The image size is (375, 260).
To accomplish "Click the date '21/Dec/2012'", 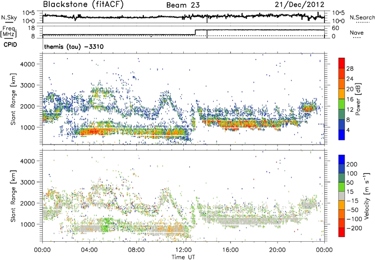I will [300, 5].
